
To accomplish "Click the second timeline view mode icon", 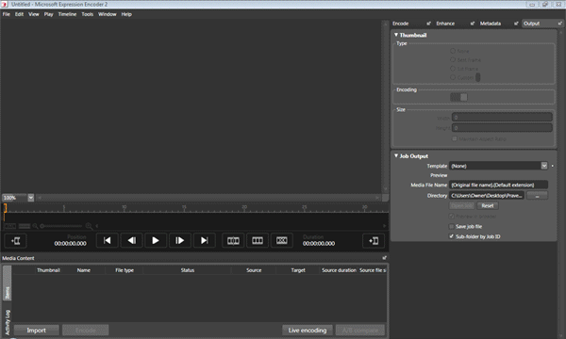I will tap(25, 226).
